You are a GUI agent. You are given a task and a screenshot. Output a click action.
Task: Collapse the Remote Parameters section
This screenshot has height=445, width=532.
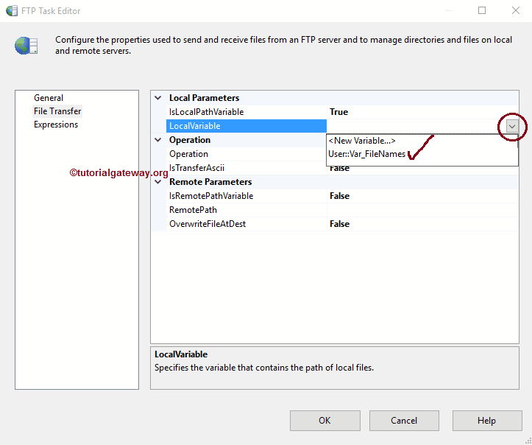(158, 182)
